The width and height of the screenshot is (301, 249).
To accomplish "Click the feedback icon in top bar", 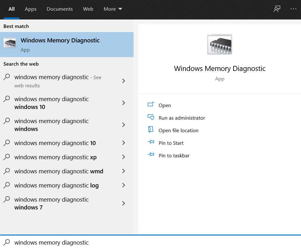I will coord(277,9).
